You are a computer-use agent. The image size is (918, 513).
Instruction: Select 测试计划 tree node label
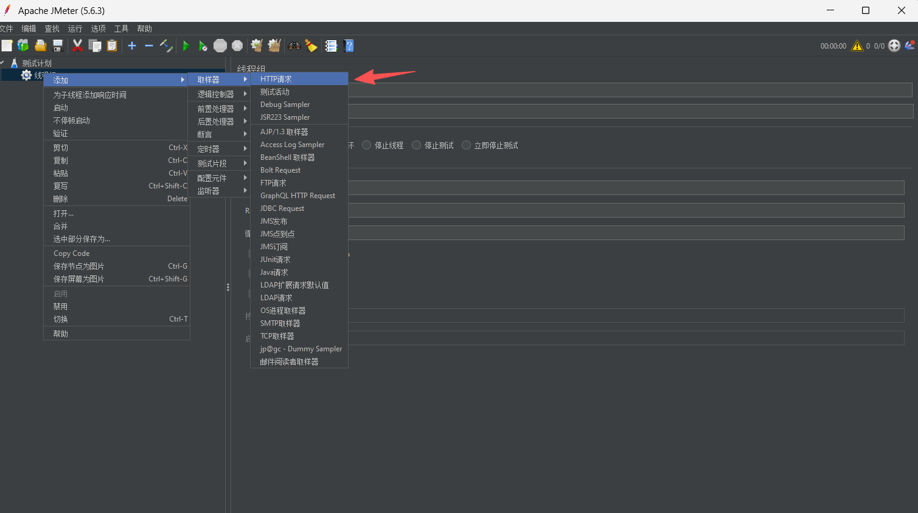coord(37,63)
